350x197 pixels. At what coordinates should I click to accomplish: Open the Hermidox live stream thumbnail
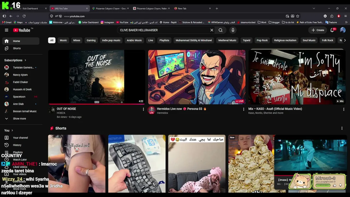coord(197,77)
